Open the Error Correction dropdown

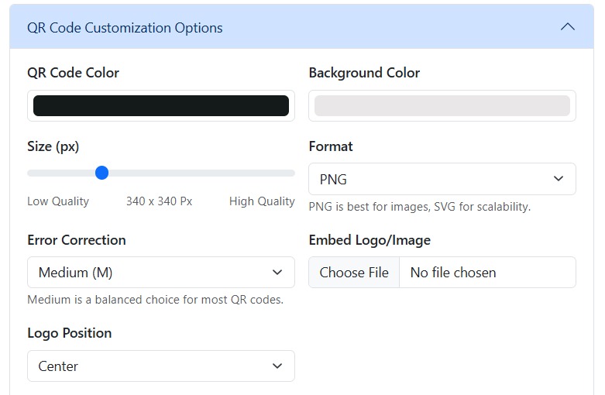(x=161, y=273)
